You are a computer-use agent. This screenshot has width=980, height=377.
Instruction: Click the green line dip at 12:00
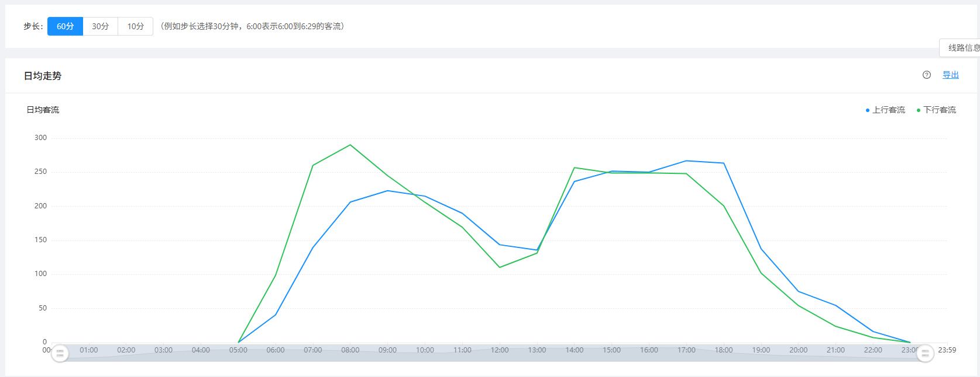500,267
